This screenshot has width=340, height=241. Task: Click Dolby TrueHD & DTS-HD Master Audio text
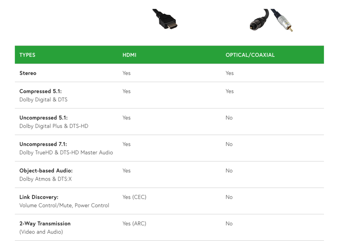(66, 153)
